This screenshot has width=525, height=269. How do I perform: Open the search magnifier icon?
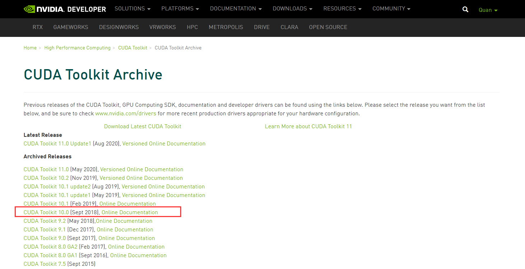tap(465, 10)
